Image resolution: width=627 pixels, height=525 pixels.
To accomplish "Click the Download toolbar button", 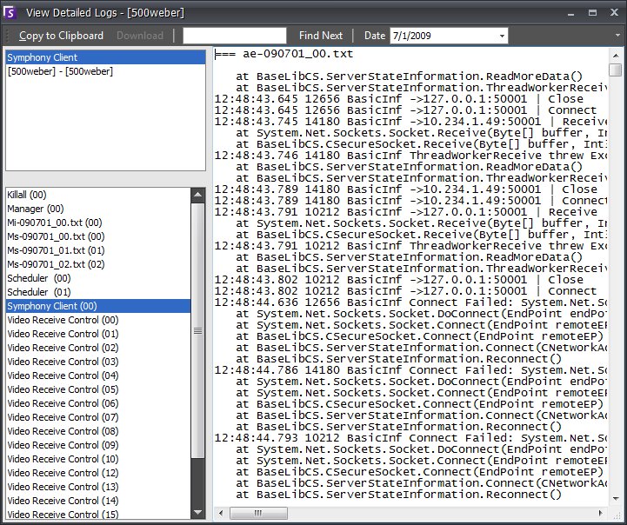I will point(140,36).
